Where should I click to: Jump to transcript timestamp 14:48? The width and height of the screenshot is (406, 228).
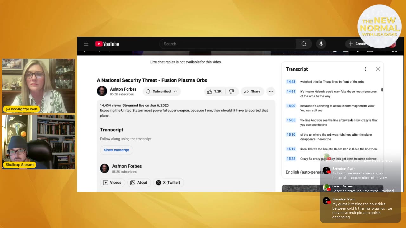[x=291, y=82]
